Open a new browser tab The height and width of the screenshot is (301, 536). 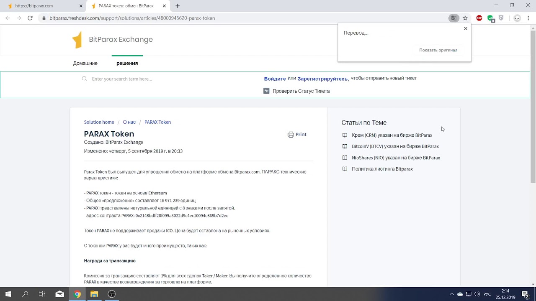tap(178, 6)
